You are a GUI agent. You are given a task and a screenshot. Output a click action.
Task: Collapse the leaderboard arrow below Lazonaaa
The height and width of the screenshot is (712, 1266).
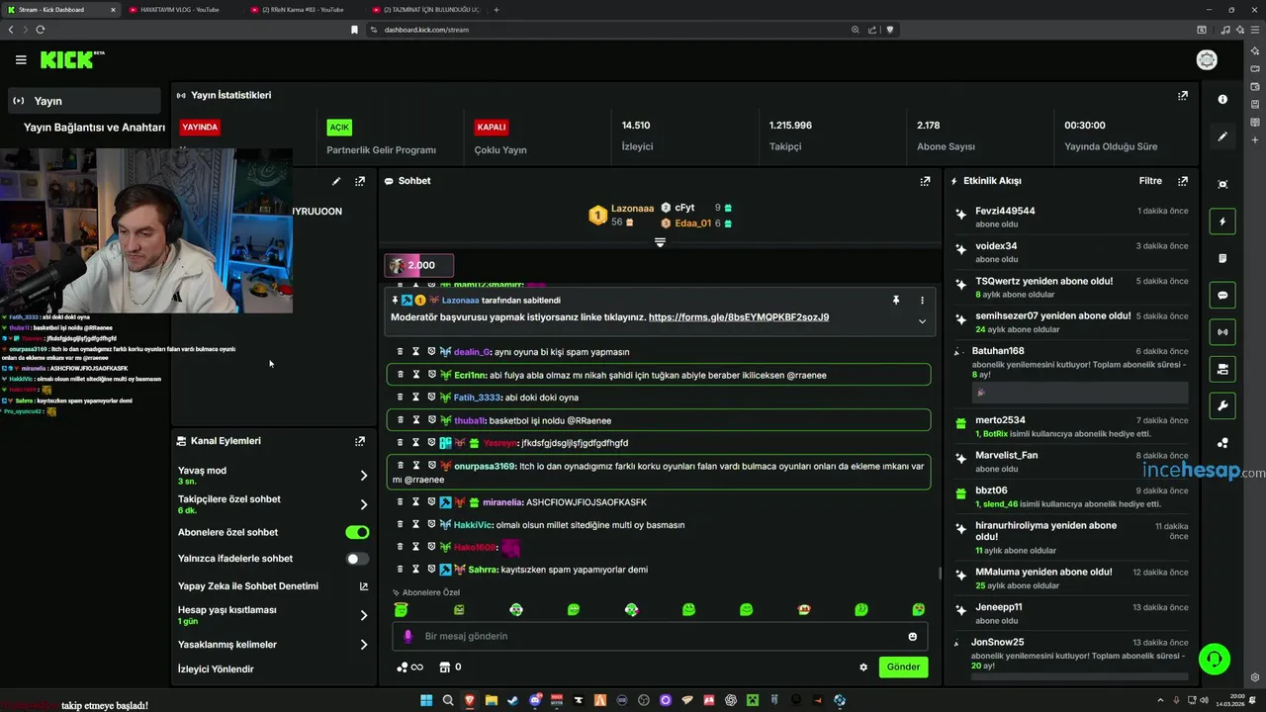660,242
